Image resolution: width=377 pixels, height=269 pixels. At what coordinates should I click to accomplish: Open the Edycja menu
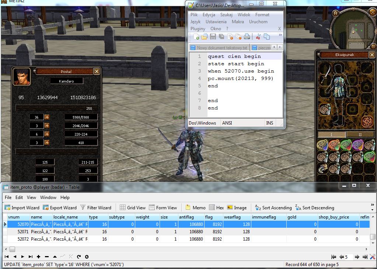209,15
